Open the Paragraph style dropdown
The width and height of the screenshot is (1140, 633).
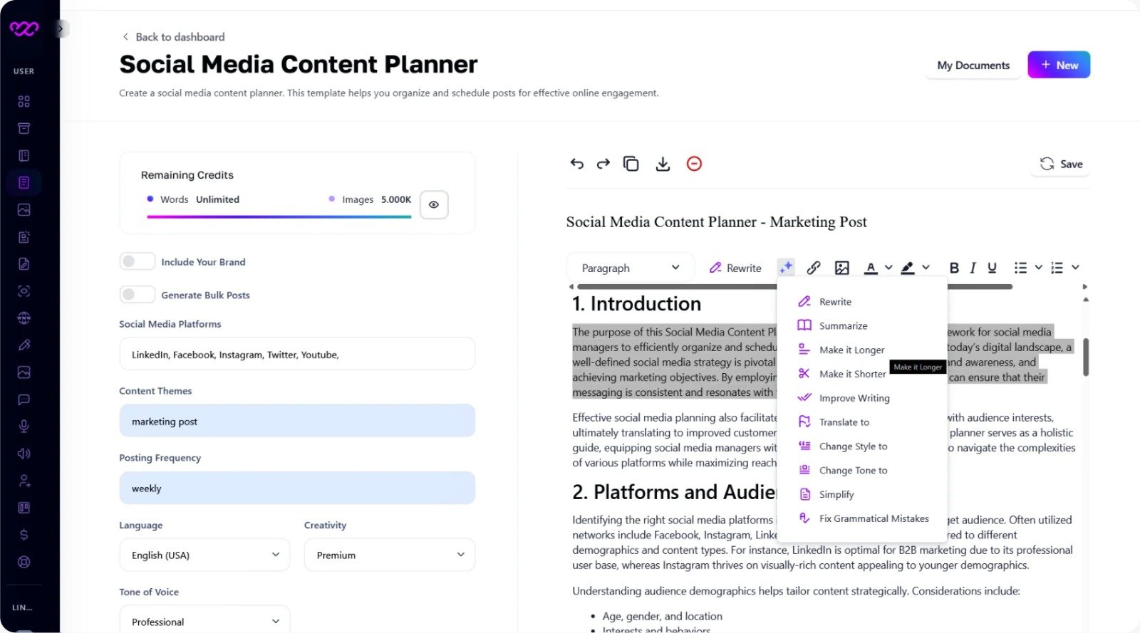[630, 268]
